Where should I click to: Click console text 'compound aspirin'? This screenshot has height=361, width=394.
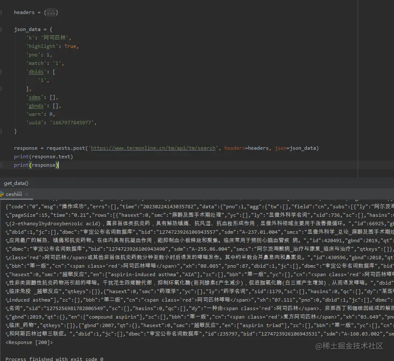pos(113,317)
